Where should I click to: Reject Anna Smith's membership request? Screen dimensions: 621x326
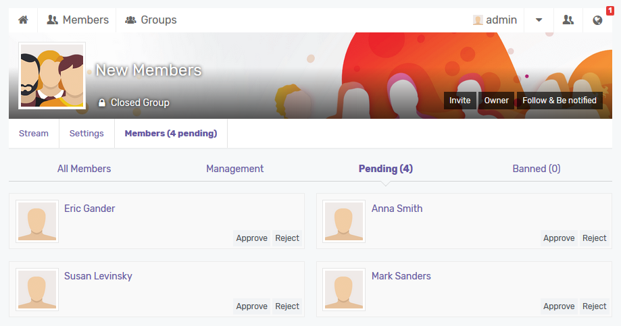click(x=594, y=238)
